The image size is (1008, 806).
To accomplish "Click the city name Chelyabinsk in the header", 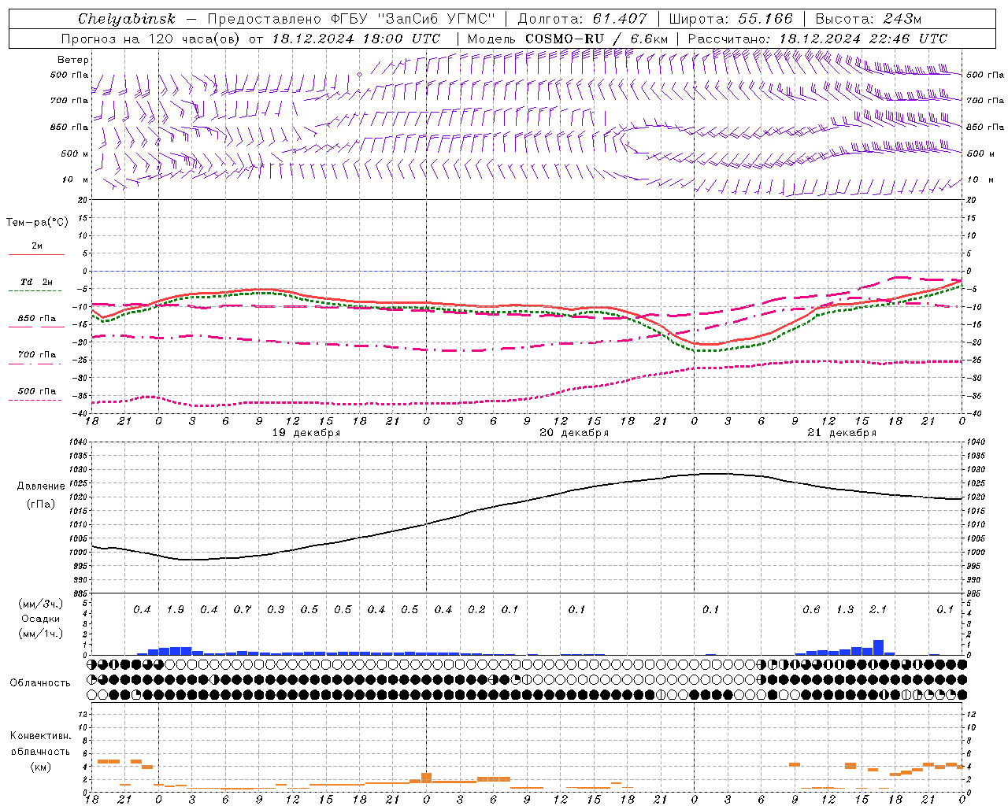I will pos(127,19).
